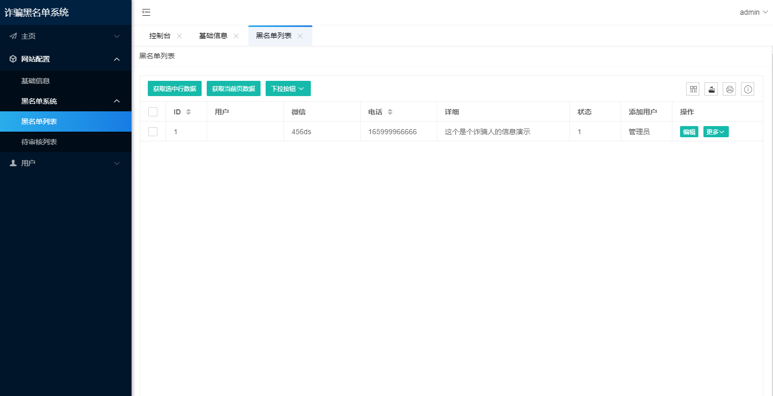This screenshot has height=396, width=773.
Task: Click the print table icon
Action: tap(729, 89)
